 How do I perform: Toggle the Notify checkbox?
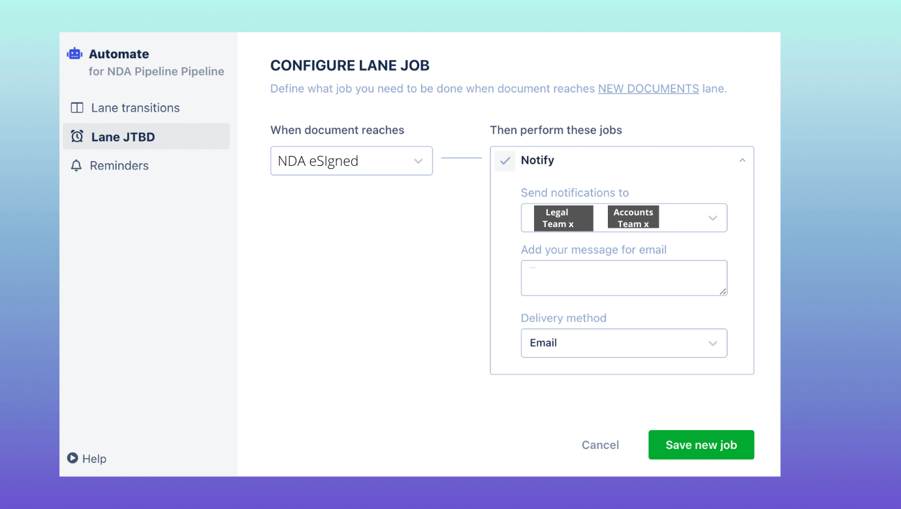[505, 161]
